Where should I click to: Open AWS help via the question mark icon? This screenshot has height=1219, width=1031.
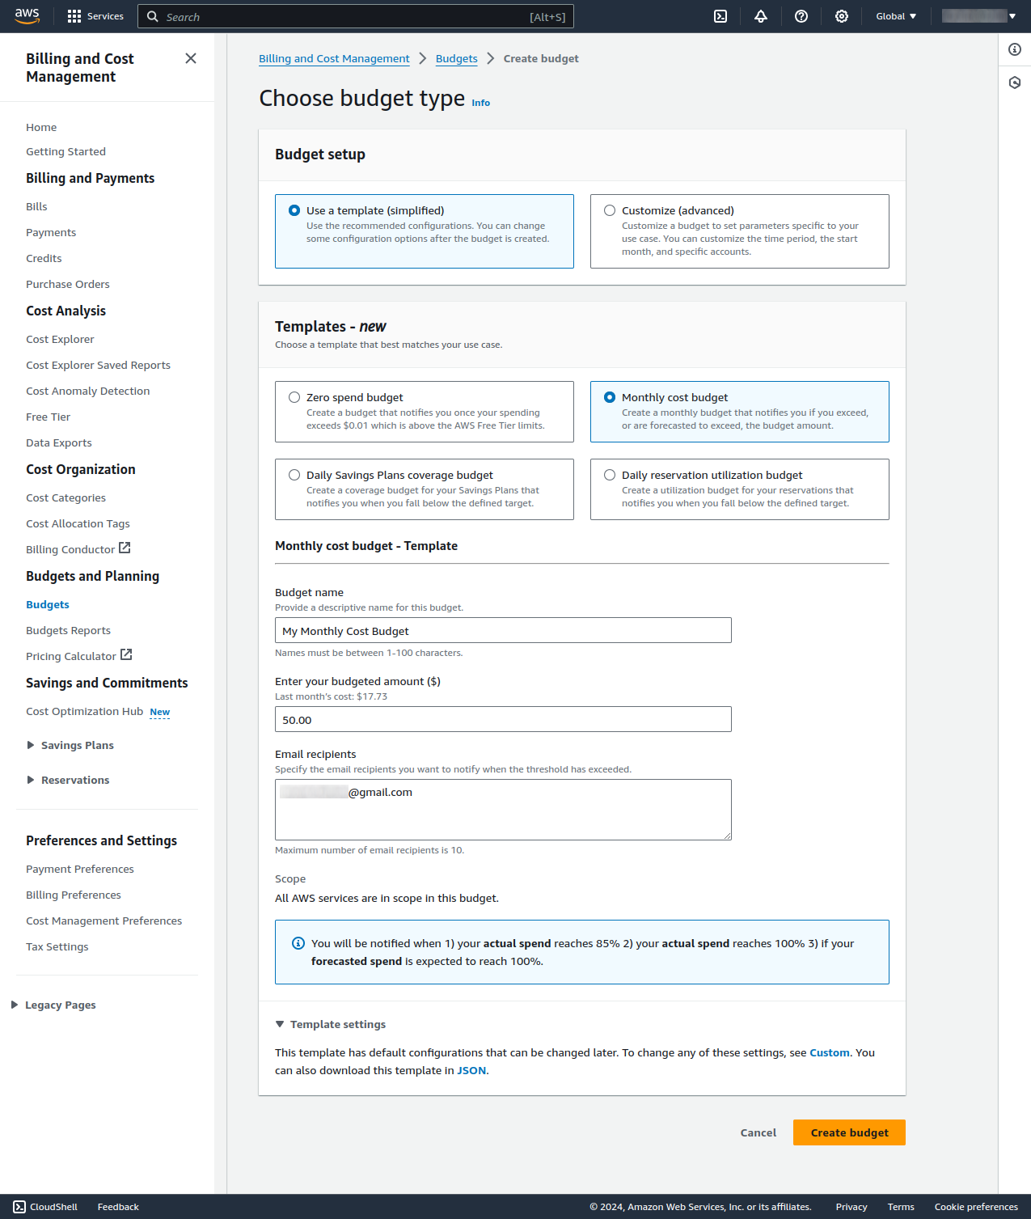coord(801,16)
